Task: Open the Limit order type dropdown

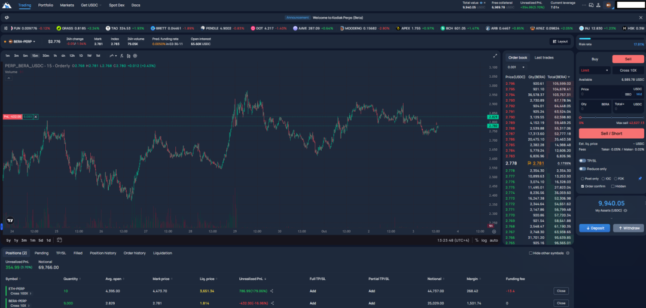Action: click(594, 71)
